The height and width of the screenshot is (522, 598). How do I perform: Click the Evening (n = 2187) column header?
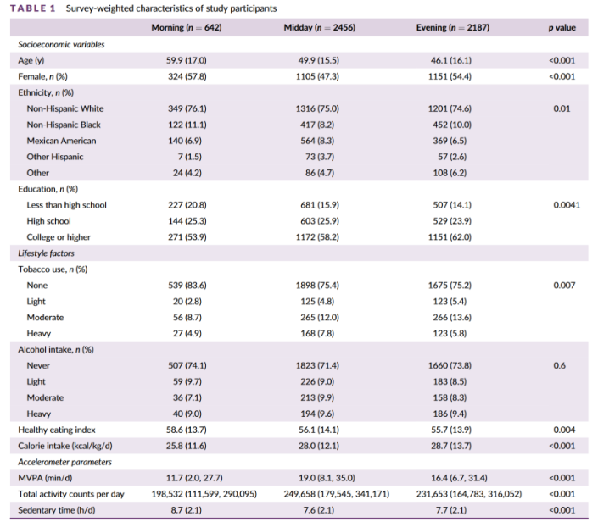(x=452, y=28)
